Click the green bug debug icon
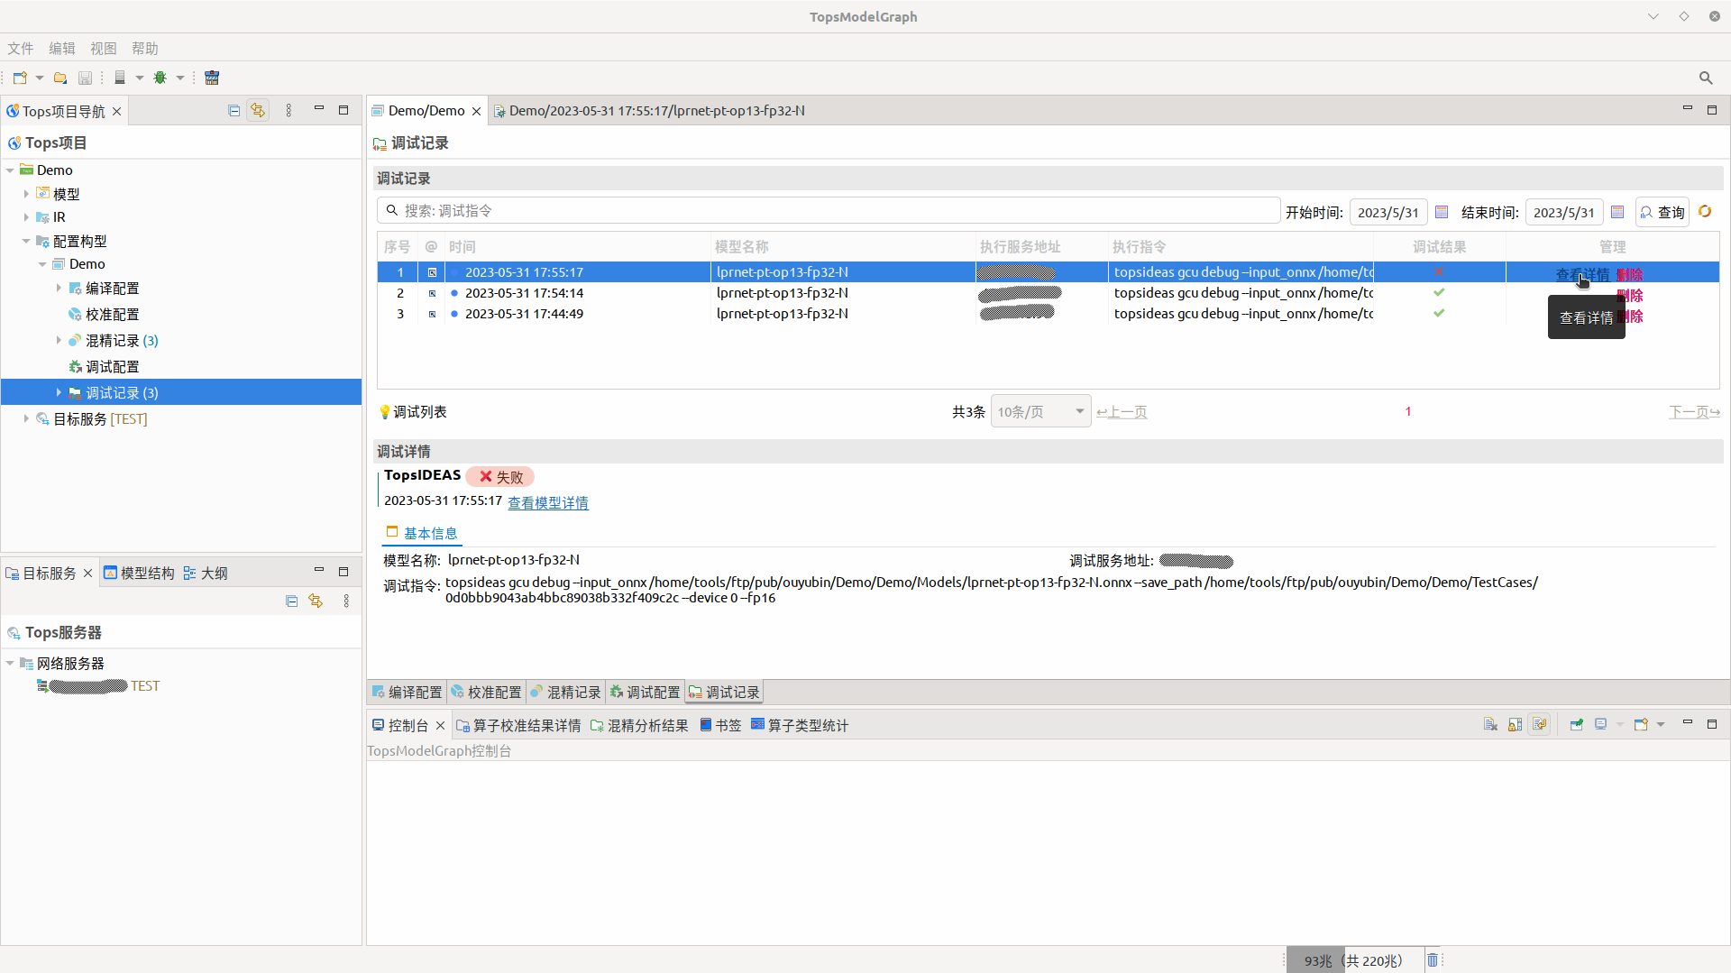The height and width of the screenshot is (973, 1731). pos(160,78)
